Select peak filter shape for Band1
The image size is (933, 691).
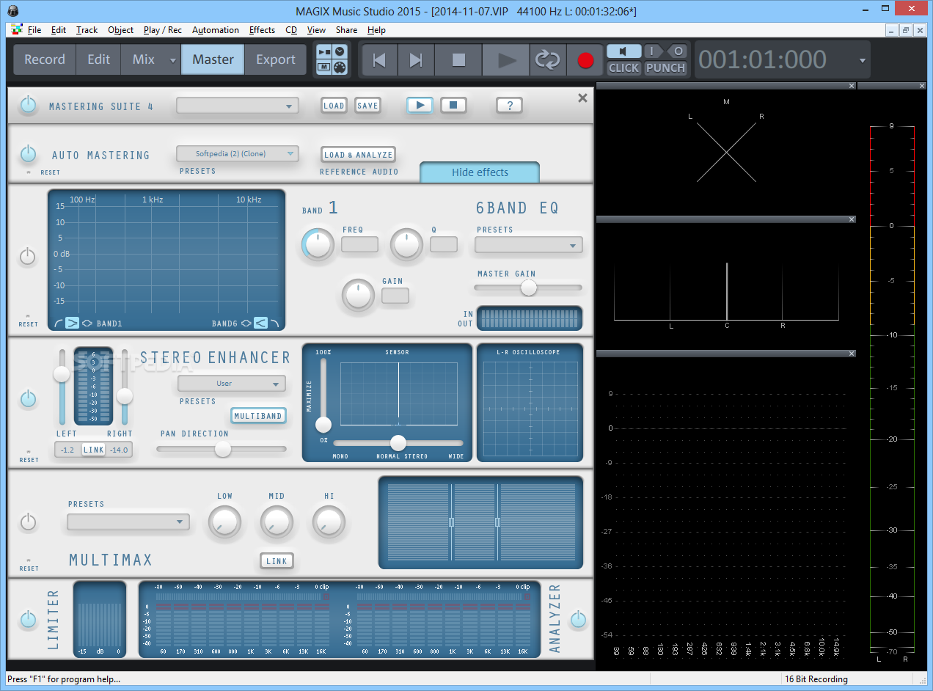[x=87, y=322]
